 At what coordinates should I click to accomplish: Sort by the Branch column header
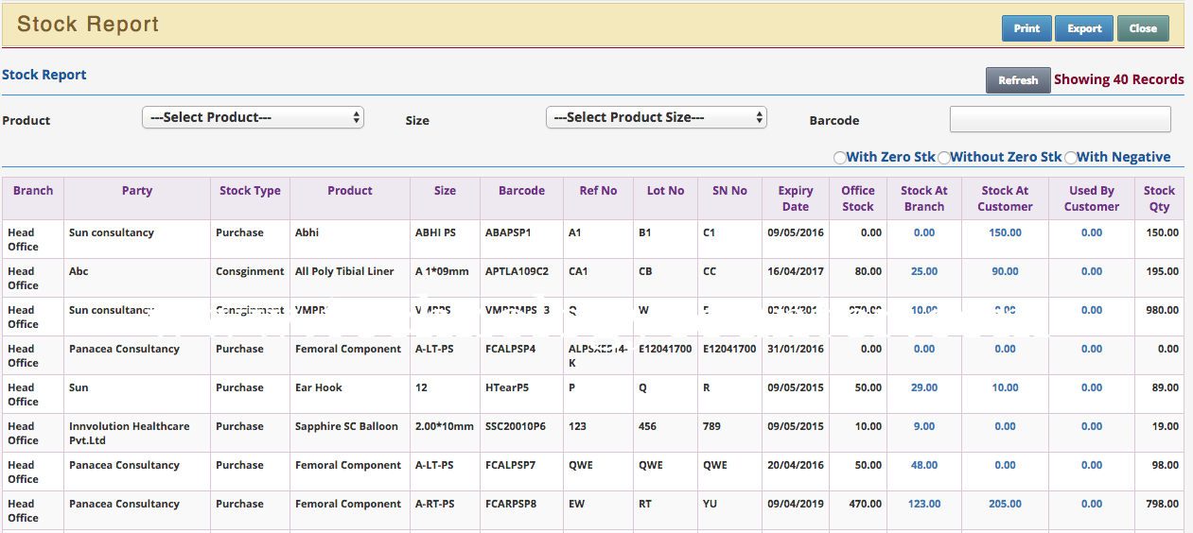pos(33,191)
